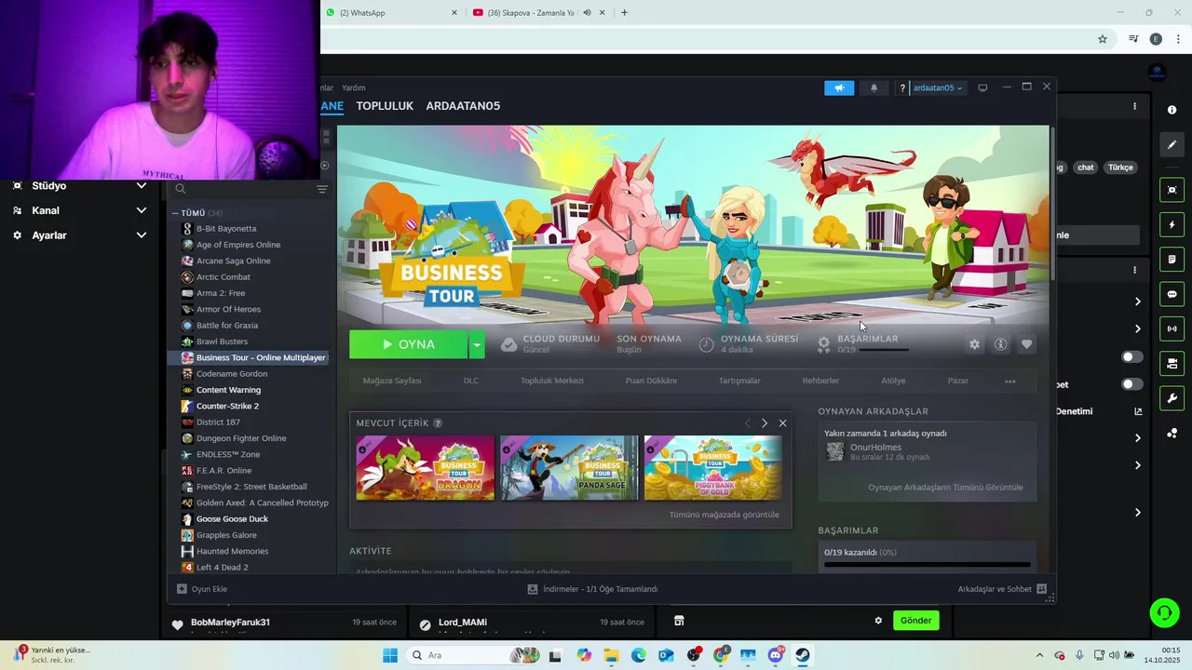
Task: Show Business Tour game info icon
Action: point(1000,344)
